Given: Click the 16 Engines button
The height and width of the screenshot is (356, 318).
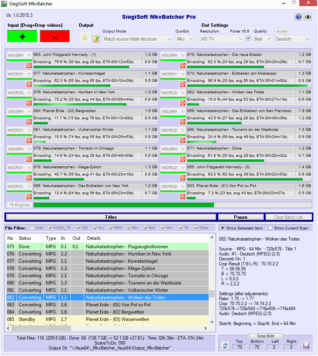Looking at the screenshot, I should click(x=19, y=205).
